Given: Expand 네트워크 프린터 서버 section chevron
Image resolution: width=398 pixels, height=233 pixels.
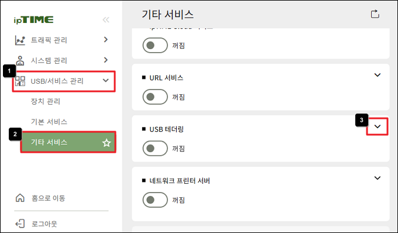Looking at the screenshot, I should [x=378, y=178].
